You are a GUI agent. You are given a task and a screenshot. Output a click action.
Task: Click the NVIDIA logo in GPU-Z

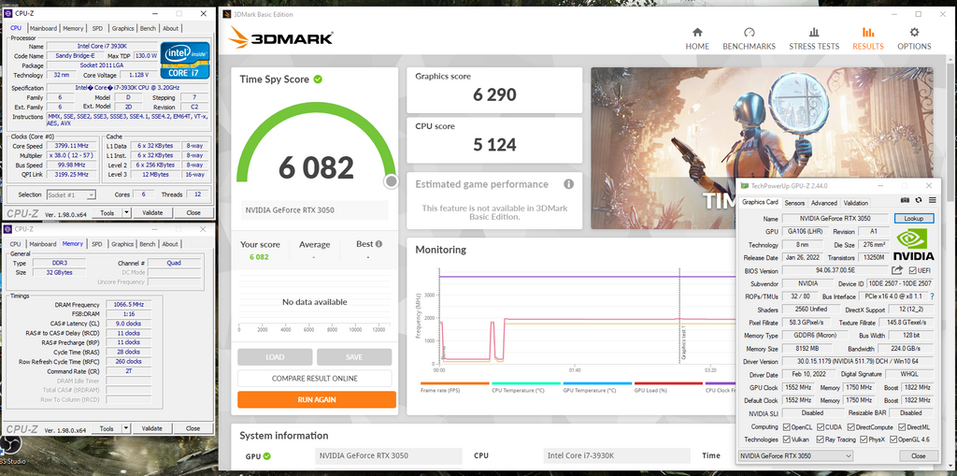pos(913,244)
